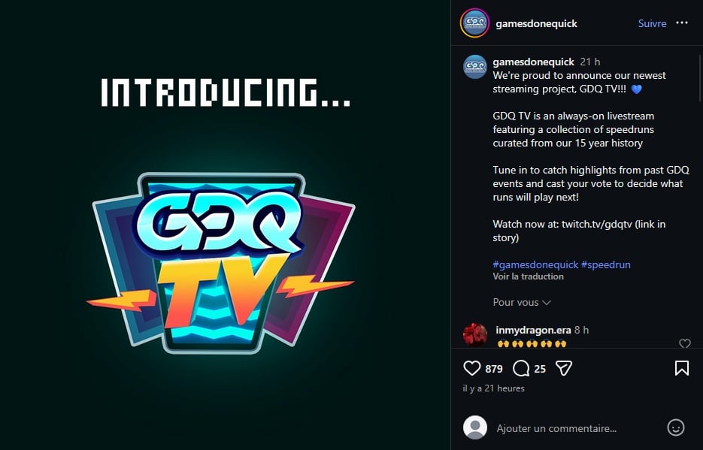Screen dimensions: 703x450
Task: Like inmydragon.era's comment with small heart
Action: [x=685, y=343]
